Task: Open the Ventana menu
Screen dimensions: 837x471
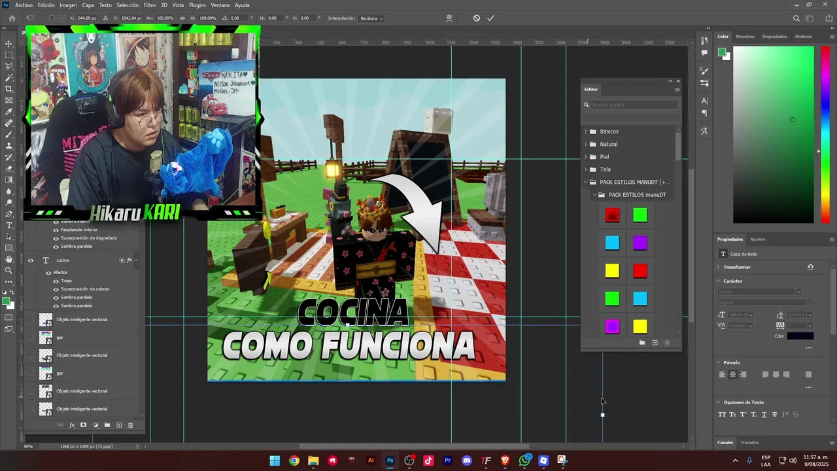Action: pos(220,5)
